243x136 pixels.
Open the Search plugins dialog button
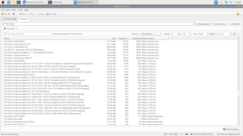point(231,129)
